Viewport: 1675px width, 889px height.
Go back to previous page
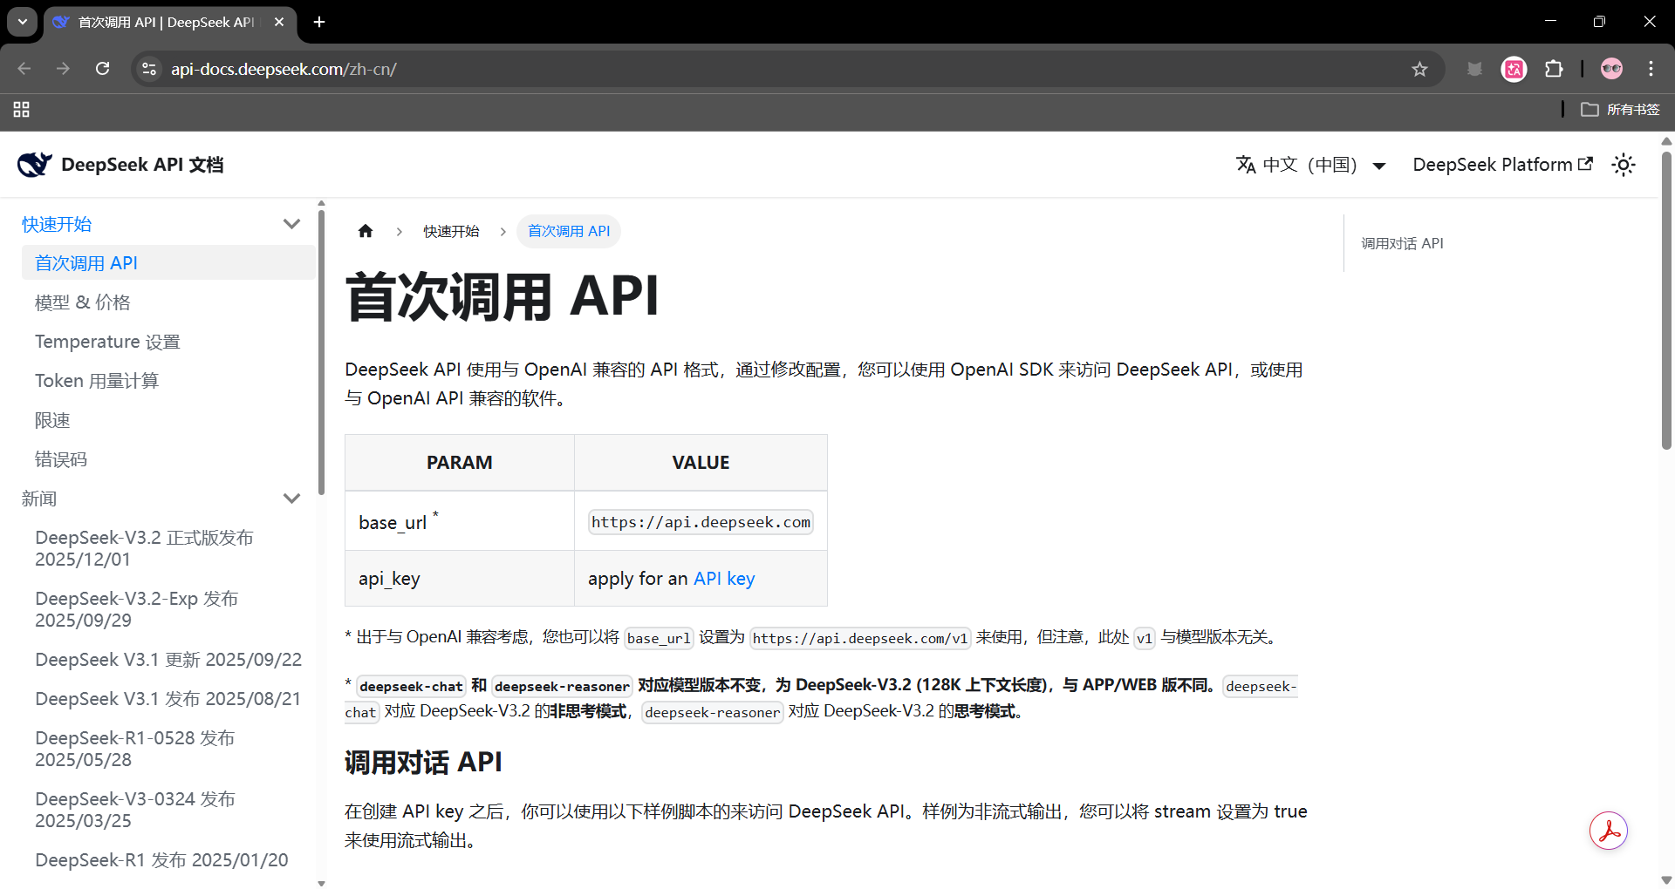pyautogui.click(x=24, y=69)
